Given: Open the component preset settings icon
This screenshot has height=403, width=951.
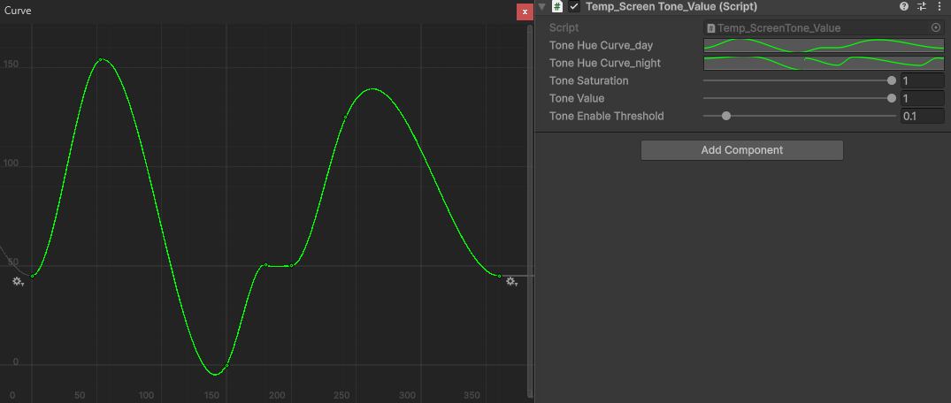Looking at the screenshot, I should point(922,7).
